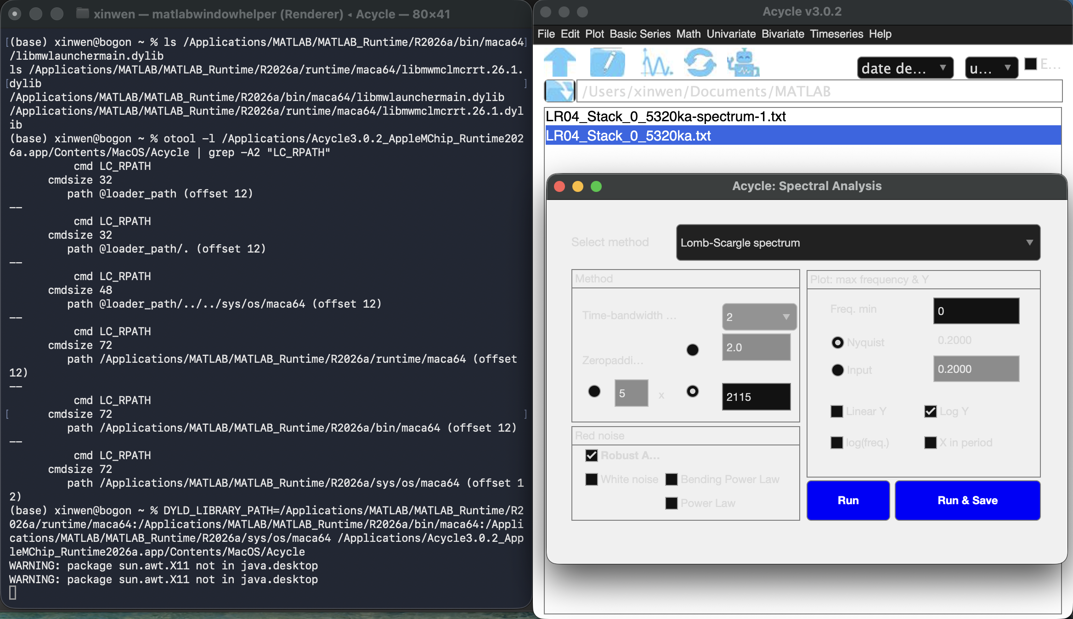Open the Help menu in Acycle

coord(880,34)
